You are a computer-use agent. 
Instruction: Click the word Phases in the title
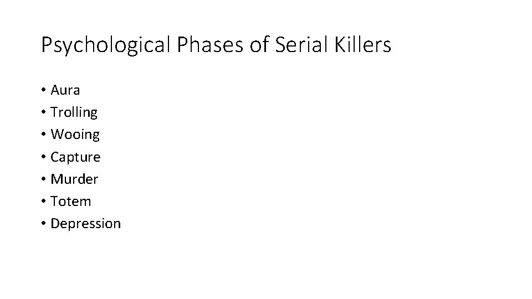click(210, 44)
